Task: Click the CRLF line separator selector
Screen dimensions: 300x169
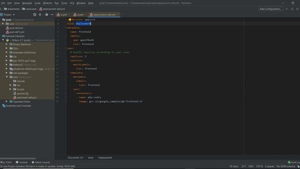Action: pos(251,166)
